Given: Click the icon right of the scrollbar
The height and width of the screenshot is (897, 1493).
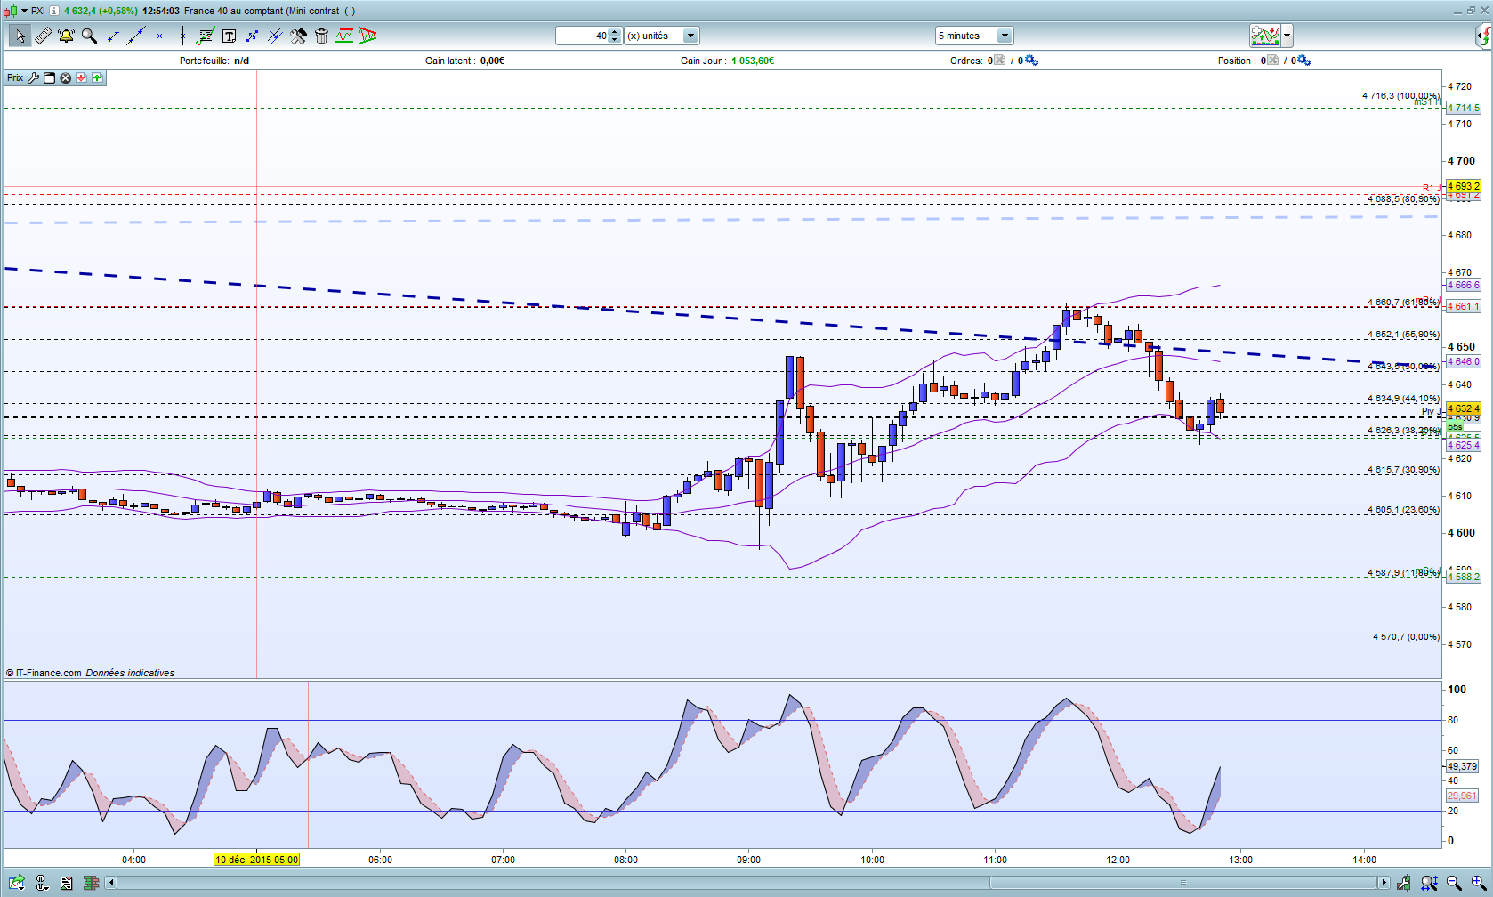Looking at the screenshot, I should 1404,883.
